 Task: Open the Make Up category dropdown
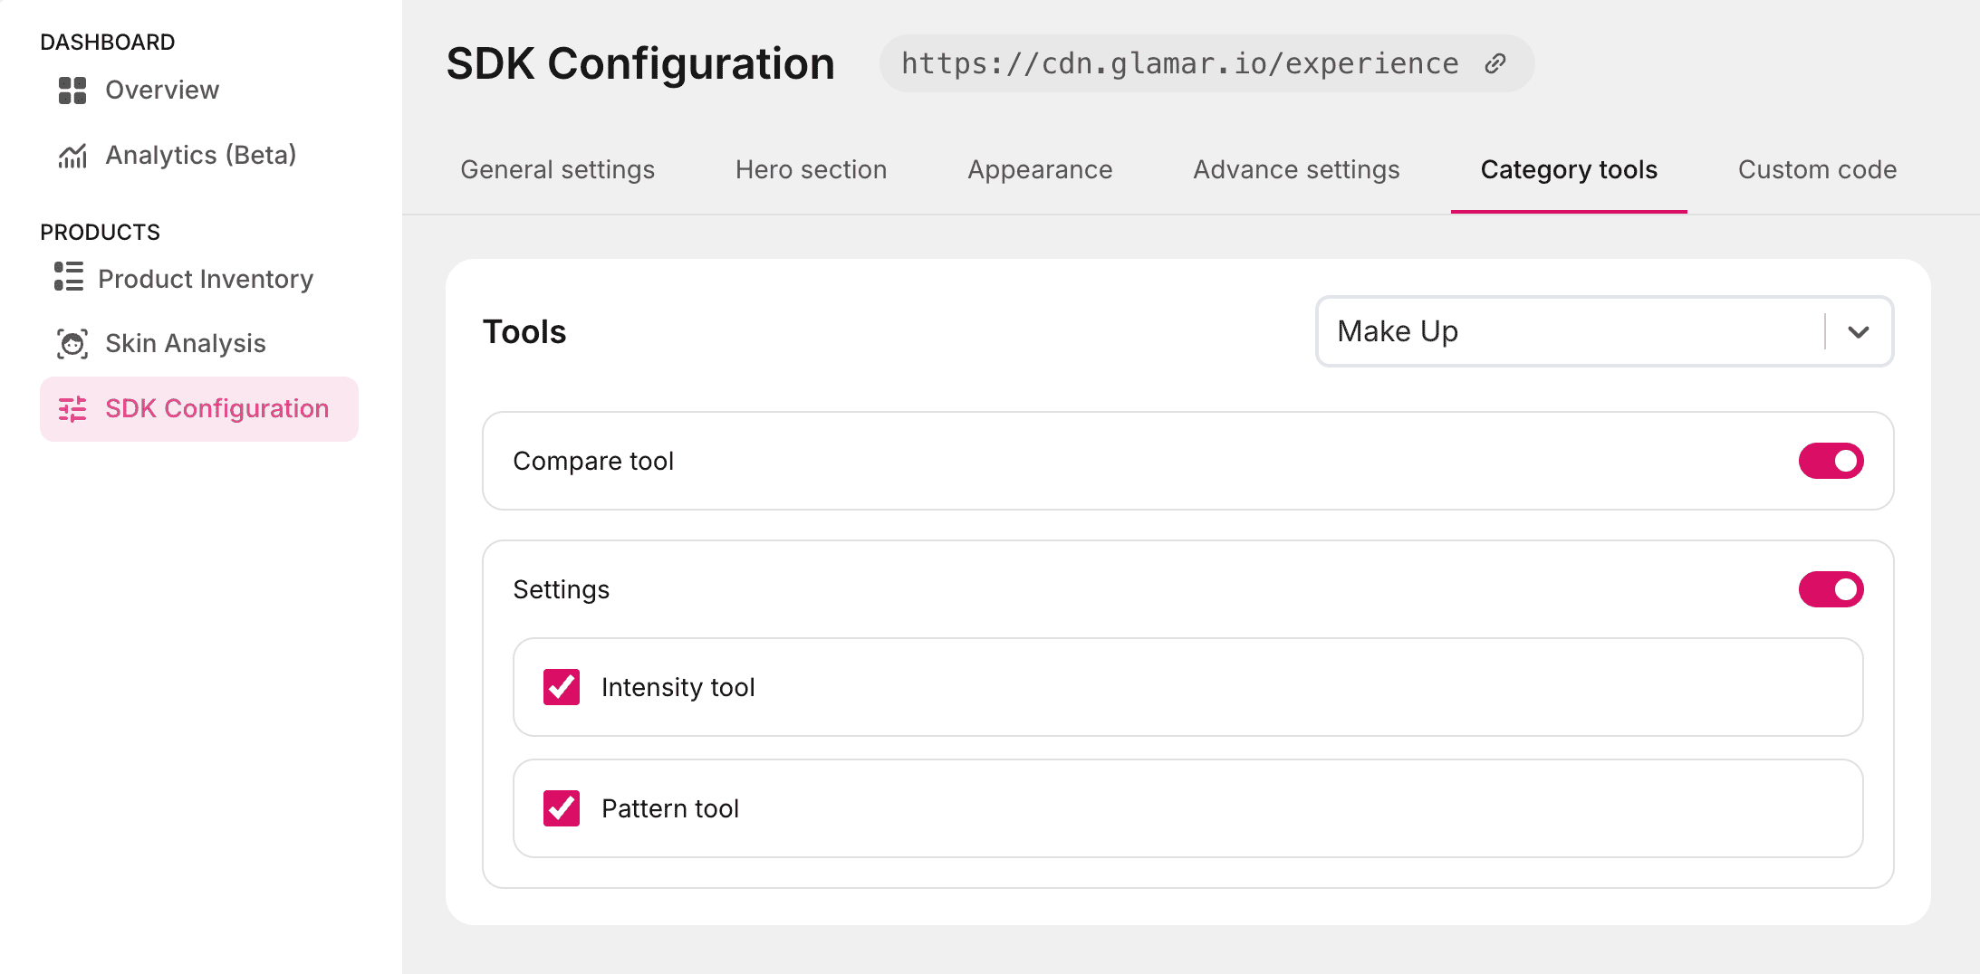tap(1567, 331)
